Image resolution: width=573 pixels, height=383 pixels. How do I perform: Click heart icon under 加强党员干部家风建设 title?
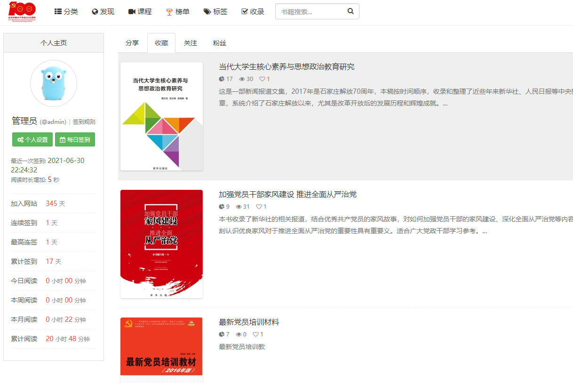[x=259, y=207]
